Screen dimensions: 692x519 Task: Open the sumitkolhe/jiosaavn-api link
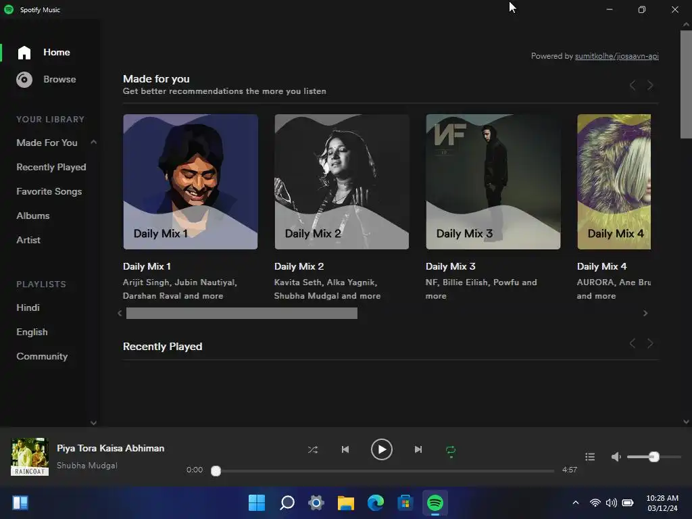click(x=616, y=56)
